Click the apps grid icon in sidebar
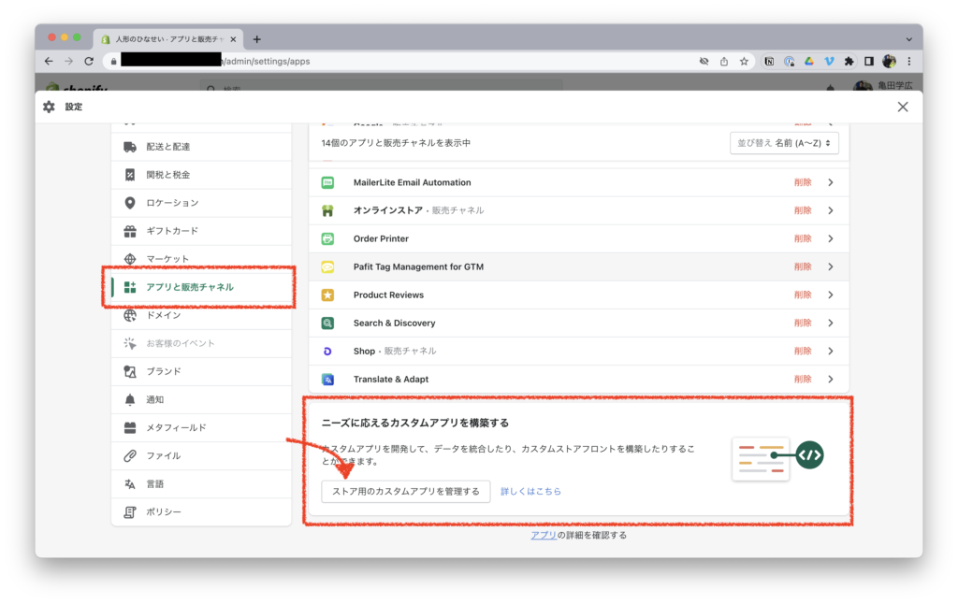Viewport: 958px width, 604px height. [130, 287]
